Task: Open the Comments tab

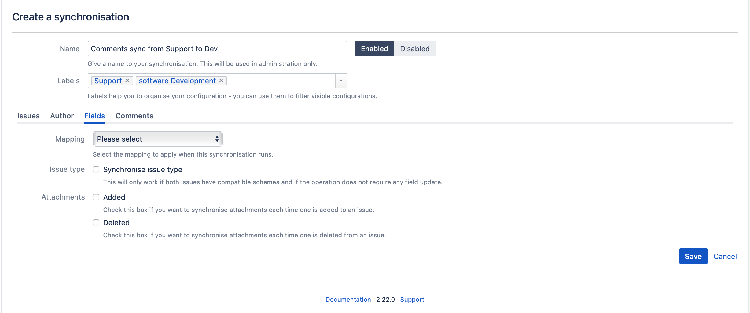Action: (x=134, y=116)
